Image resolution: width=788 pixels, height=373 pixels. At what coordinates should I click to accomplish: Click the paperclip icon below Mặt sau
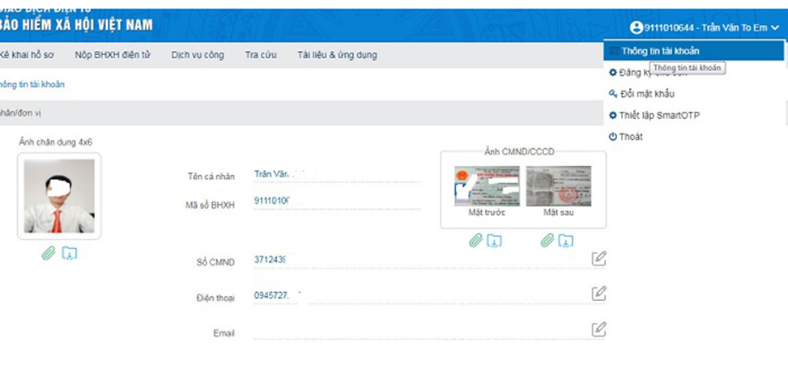click(x=548, y=240)
